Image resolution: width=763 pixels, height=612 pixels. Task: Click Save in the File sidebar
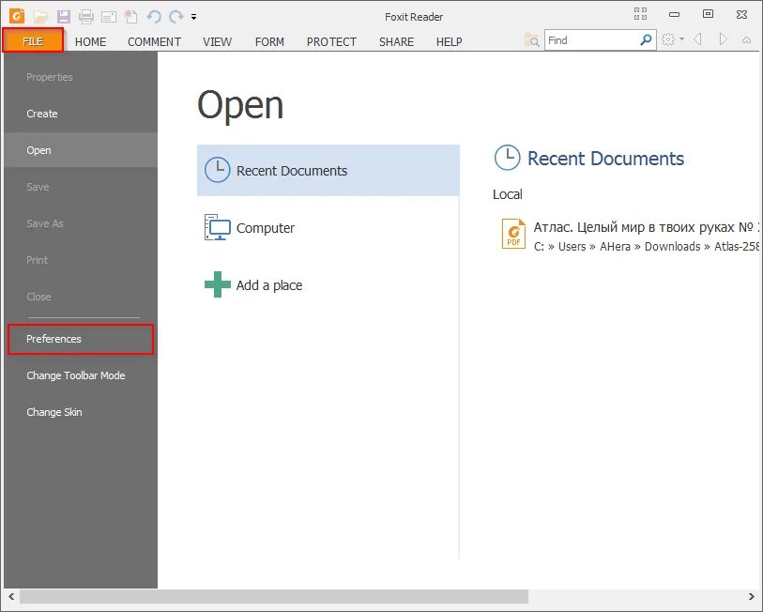click(x=81, y=187)
